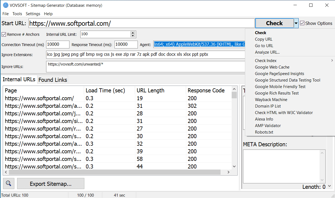This screenshot has height=198, width=335.
Task: Click the Response Timeout field
Action: [126, 44]
